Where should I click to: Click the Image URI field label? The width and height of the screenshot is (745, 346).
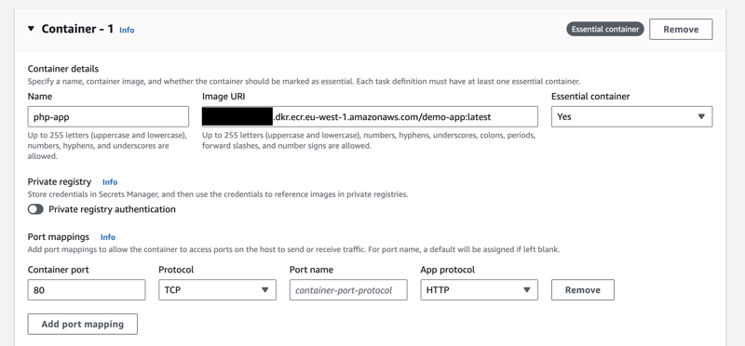[x=223, y=97]
